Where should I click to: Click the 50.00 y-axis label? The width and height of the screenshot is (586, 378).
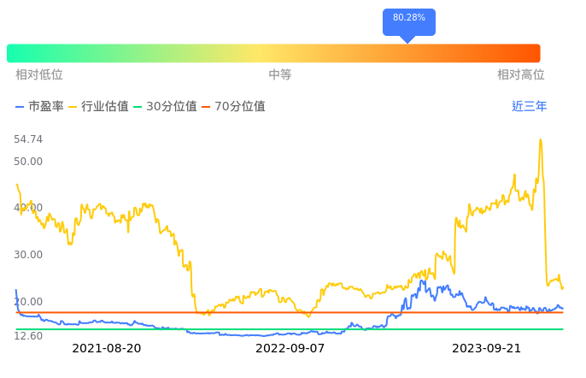[x=28, y=161]
